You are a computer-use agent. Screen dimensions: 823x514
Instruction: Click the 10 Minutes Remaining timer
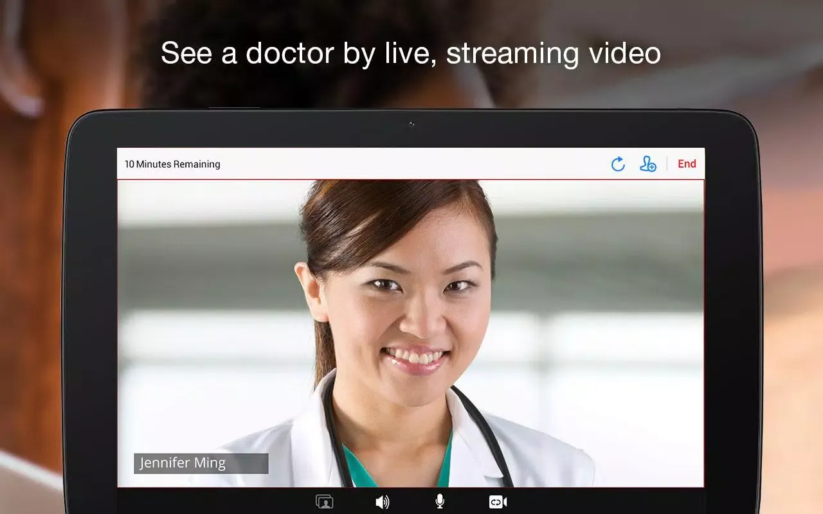[172, 164]
